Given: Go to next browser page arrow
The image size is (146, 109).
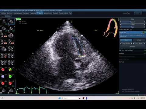Looking at the screenshot, I should [140, 13].
